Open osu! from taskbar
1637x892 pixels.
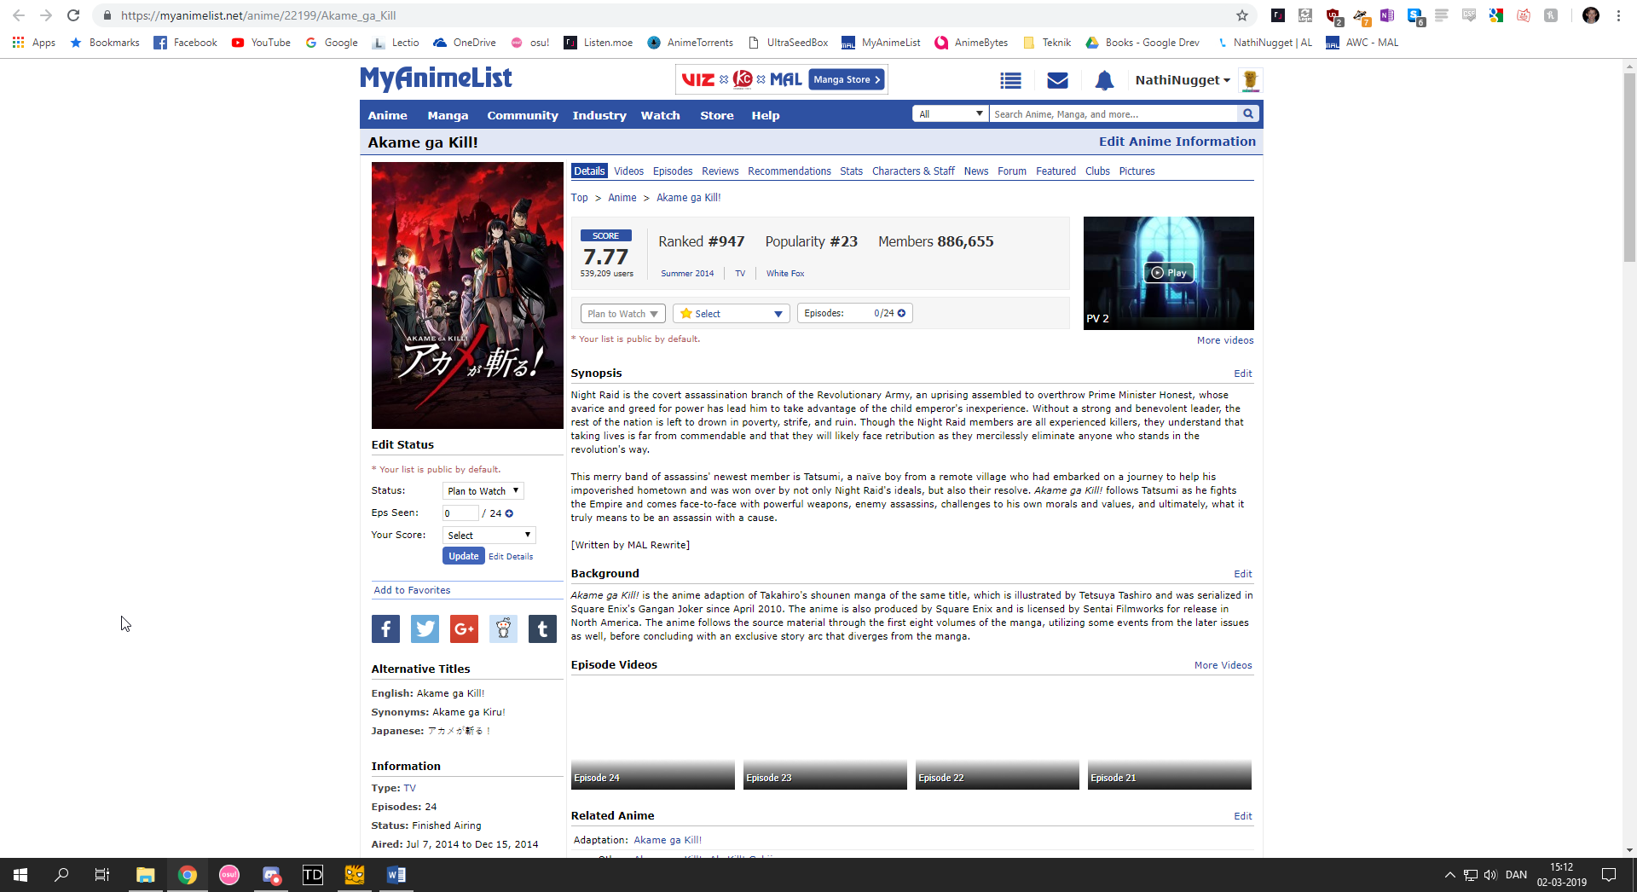(229, 875)
